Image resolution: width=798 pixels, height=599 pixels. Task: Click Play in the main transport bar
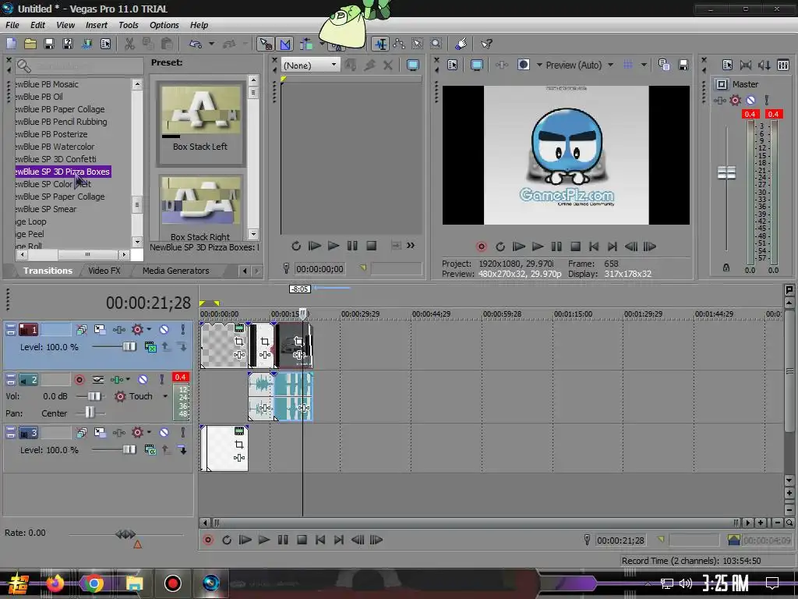(263, 540)
